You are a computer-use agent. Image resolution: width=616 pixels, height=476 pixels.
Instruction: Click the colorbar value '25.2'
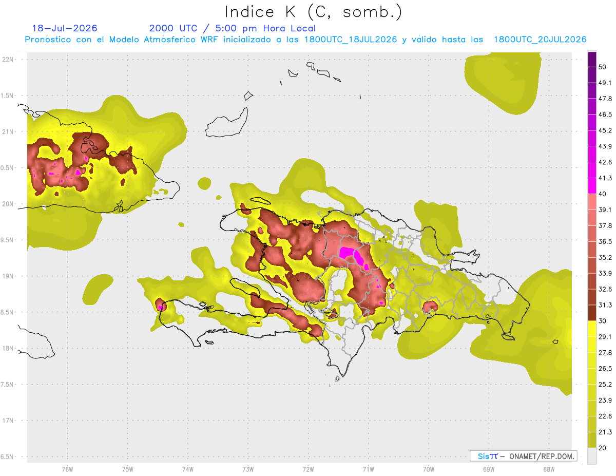[x=605, y=385]
